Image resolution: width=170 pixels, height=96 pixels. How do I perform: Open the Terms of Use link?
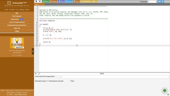point(19,90)
